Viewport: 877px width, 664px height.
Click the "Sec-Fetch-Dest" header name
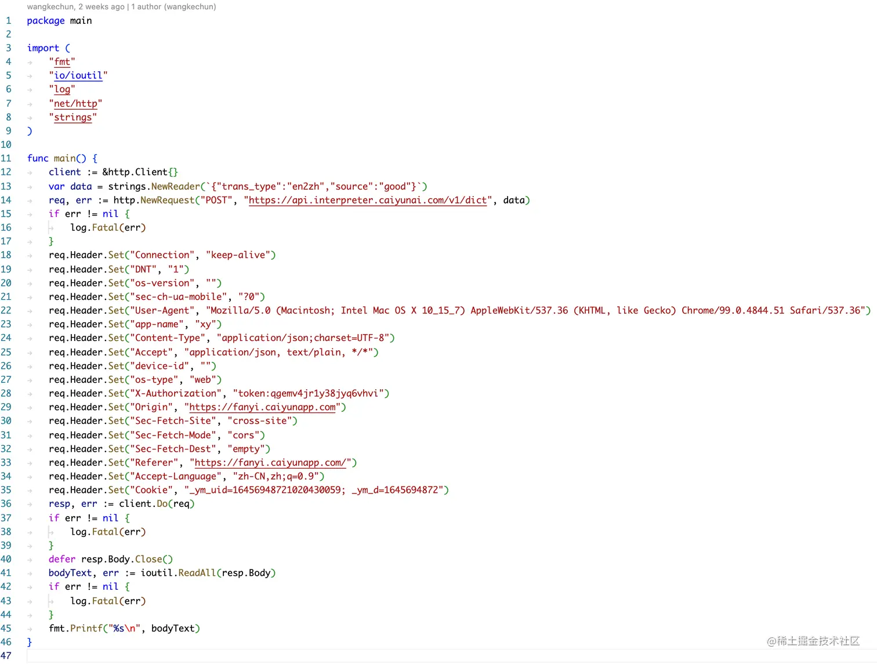point(173,449)
